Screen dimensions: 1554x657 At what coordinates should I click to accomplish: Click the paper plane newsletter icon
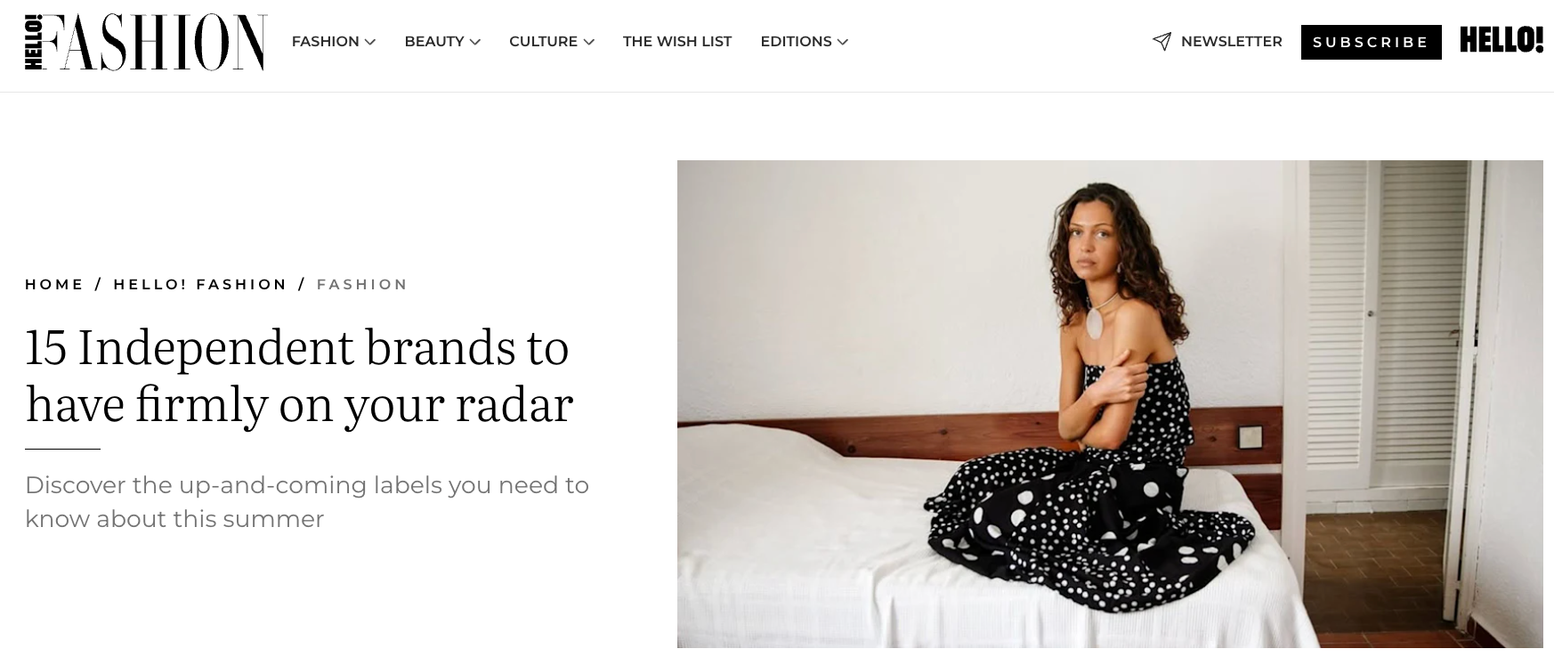[1161, 41]
